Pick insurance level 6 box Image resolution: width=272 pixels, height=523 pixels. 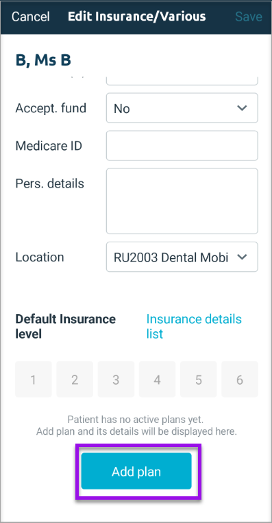tap(240, 379)
